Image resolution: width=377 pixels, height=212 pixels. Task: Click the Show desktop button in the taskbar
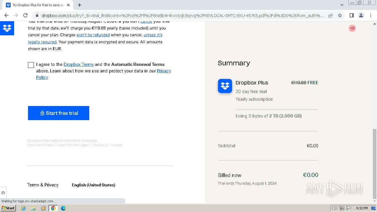[x=373, y=208]
